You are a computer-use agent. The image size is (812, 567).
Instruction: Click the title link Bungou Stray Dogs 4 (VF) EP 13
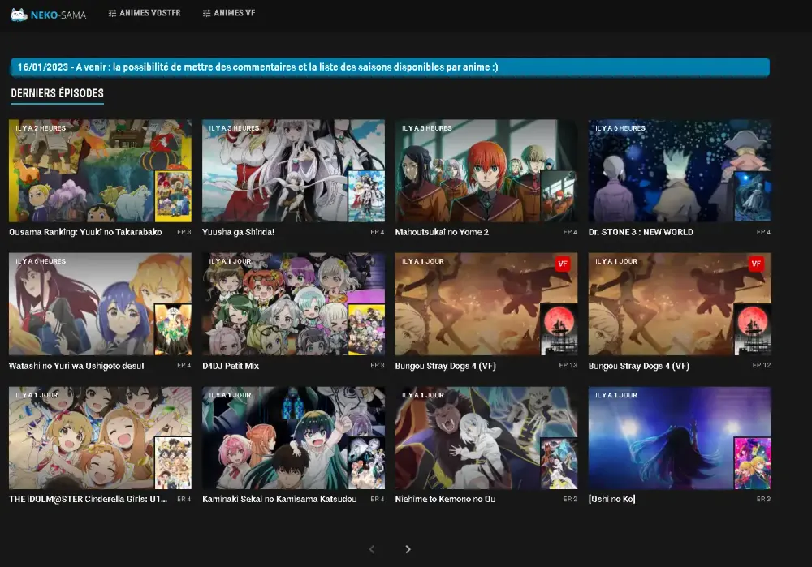click(445, 367)
